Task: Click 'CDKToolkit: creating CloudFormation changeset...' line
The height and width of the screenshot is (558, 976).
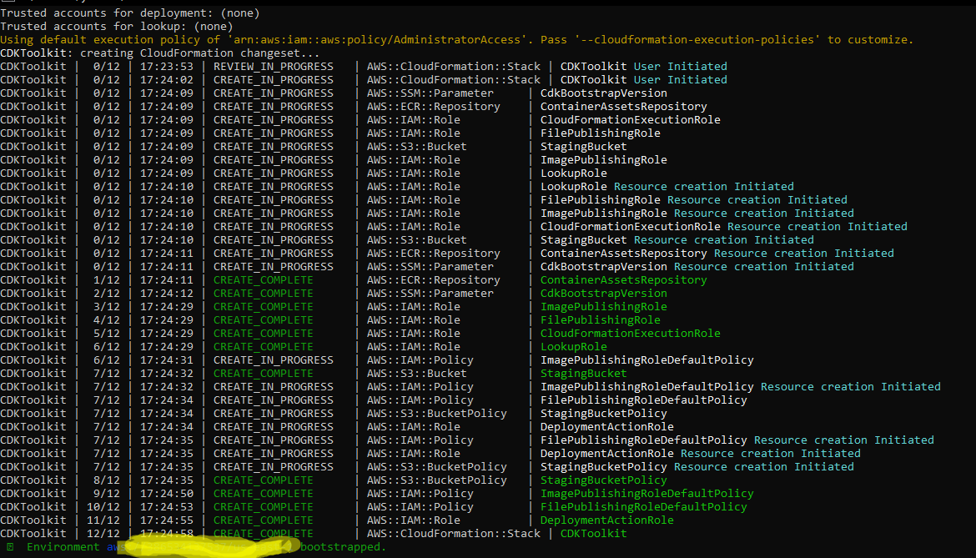Action: (x=159, y=53)
